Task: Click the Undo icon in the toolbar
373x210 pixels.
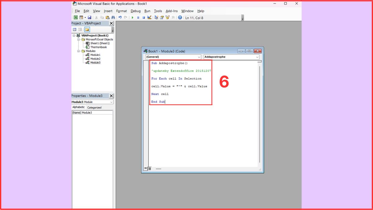Action: (120, 18)
